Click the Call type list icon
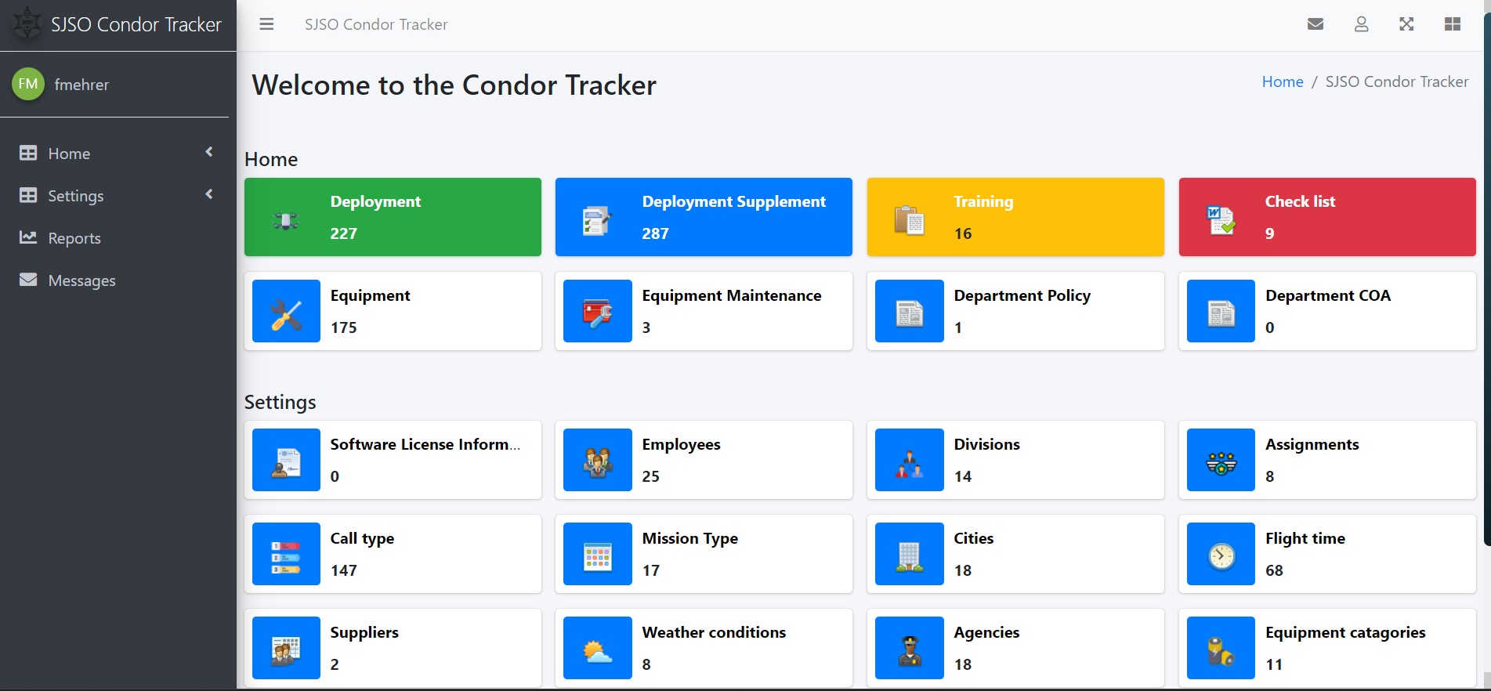The width and height of the screenshot is (1491, 691). click(x=286, y=557)
